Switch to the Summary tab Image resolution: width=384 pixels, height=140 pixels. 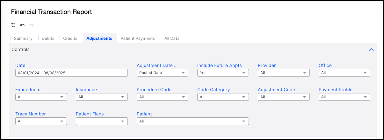[23, 38]
